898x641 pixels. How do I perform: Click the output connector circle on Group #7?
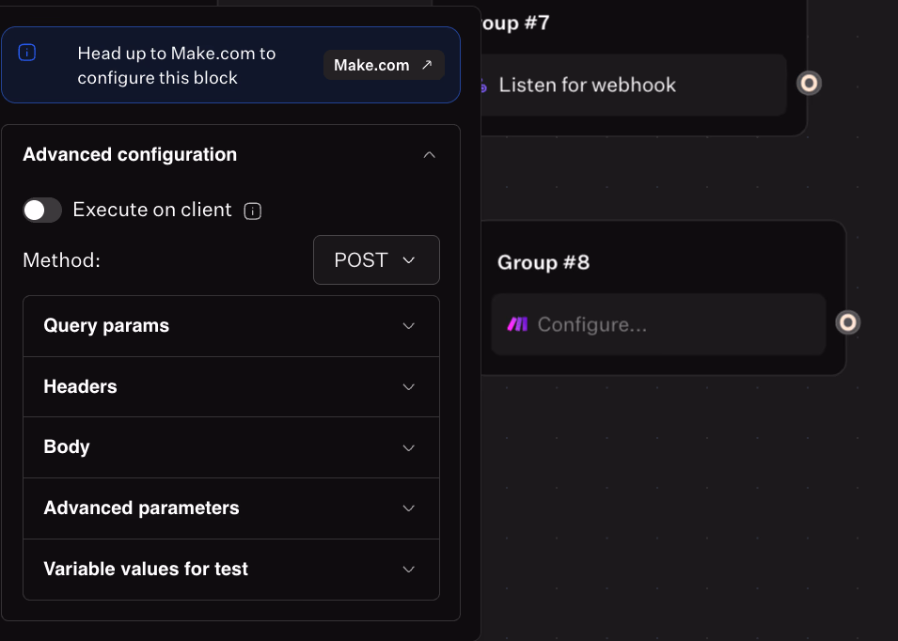click(809, 83)
